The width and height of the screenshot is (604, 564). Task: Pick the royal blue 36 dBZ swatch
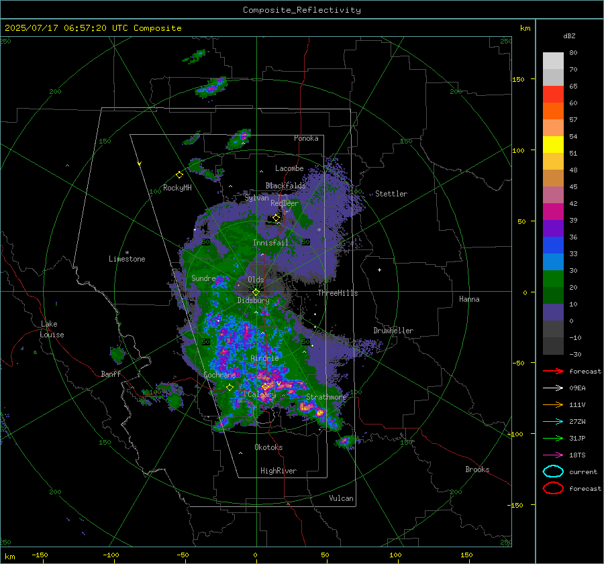(553, 245)
